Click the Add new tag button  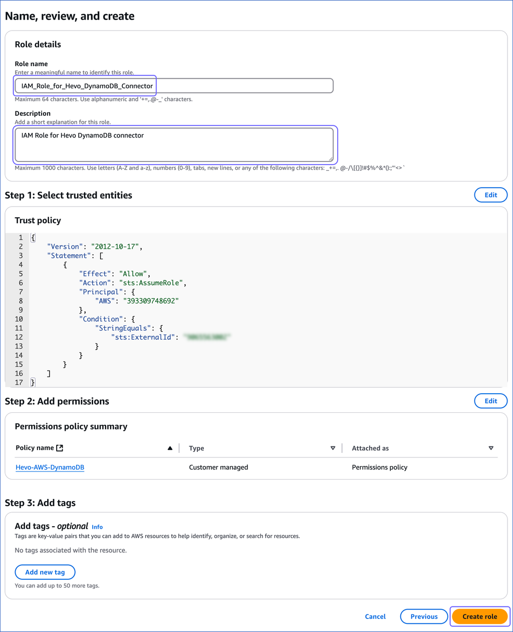[45, 572]
